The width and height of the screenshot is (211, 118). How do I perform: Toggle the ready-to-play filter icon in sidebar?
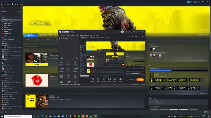21,12
